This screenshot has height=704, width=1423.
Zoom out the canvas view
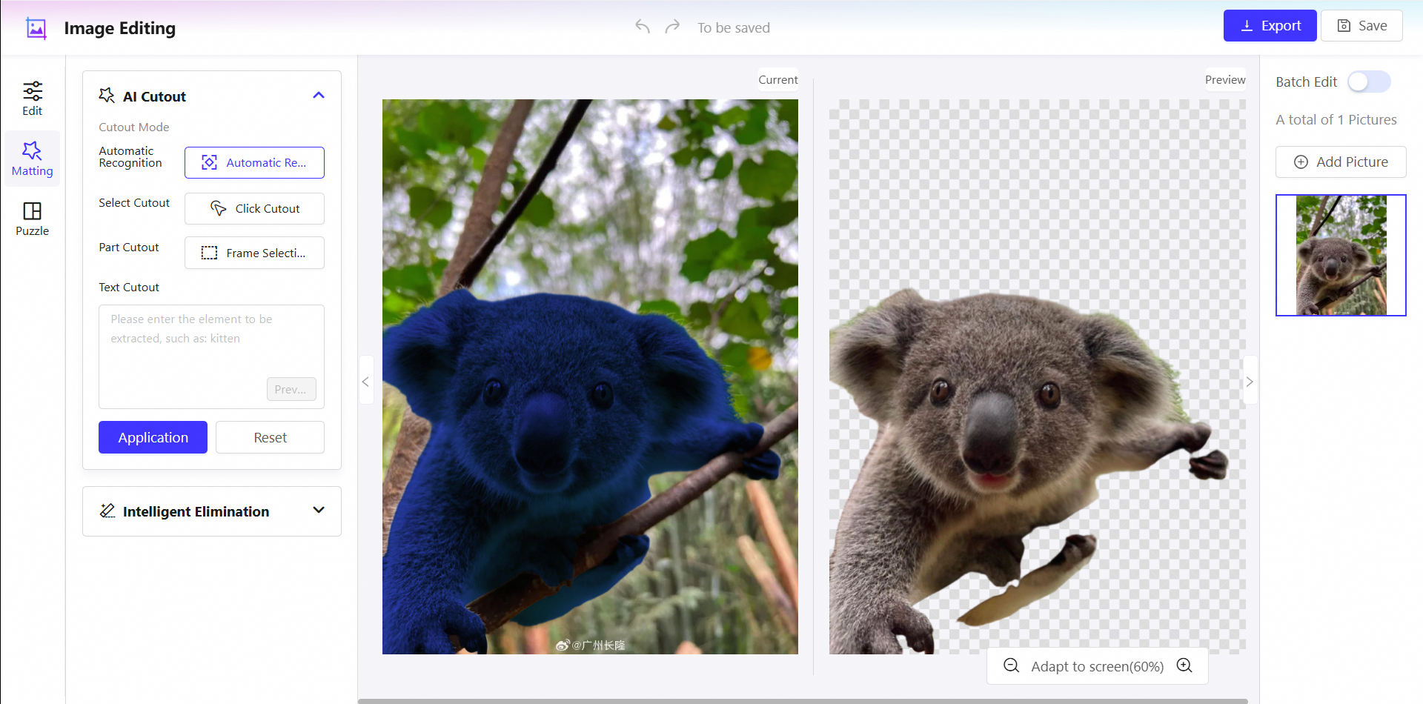tap(1011, 665)
